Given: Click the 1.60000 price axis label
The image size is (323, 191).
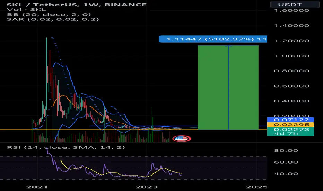Looking at the screenshot, I should 292,10.
